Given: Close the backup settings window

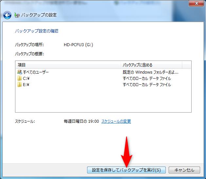Looking at the screenshot, I should click(196, 3).
